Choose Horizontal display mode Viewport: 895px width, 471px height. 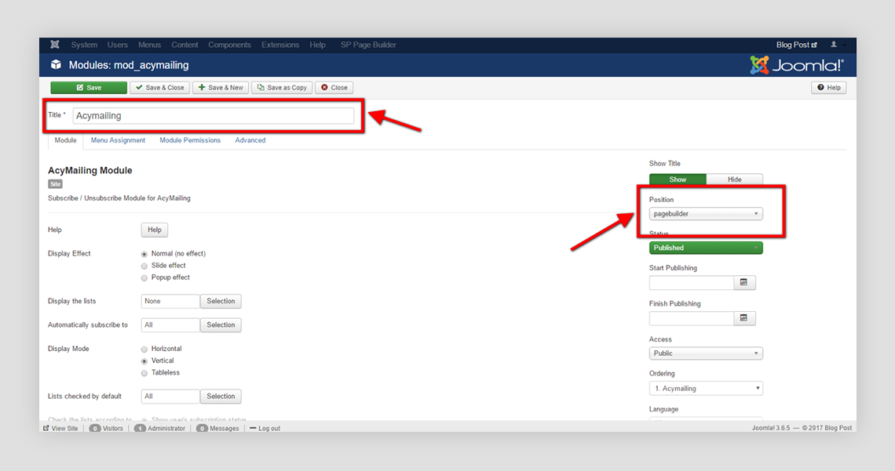[144, 349]
